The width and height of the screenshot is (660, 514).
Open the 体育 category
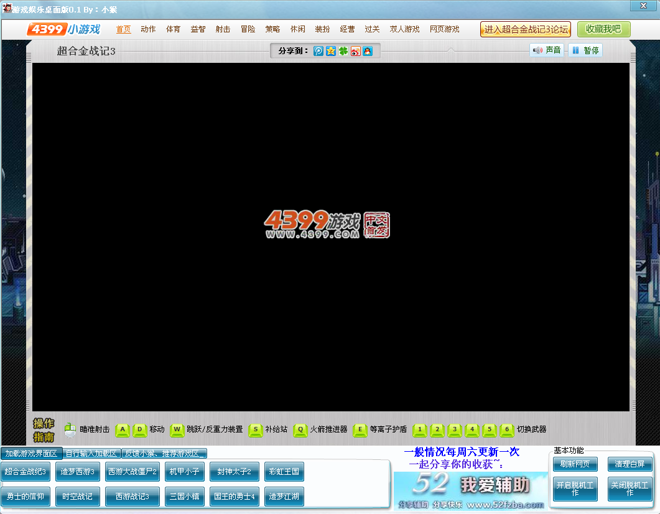coord(173,29)
